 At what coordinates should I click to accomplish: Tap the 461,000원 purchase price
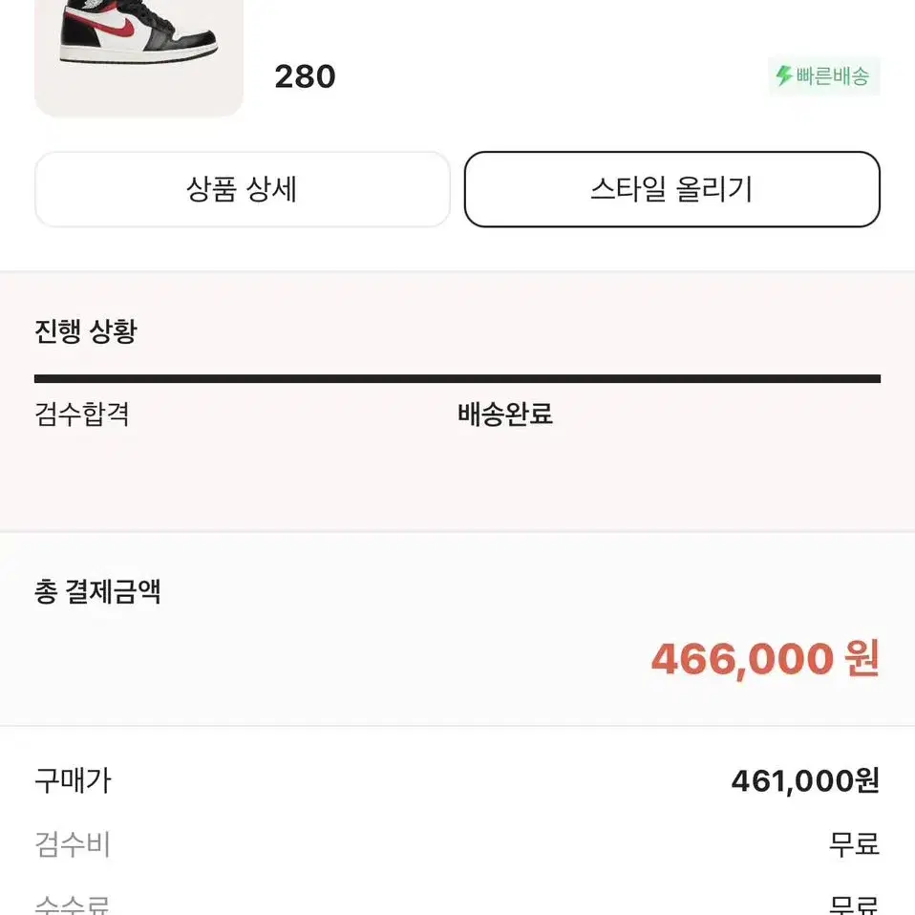805,780
